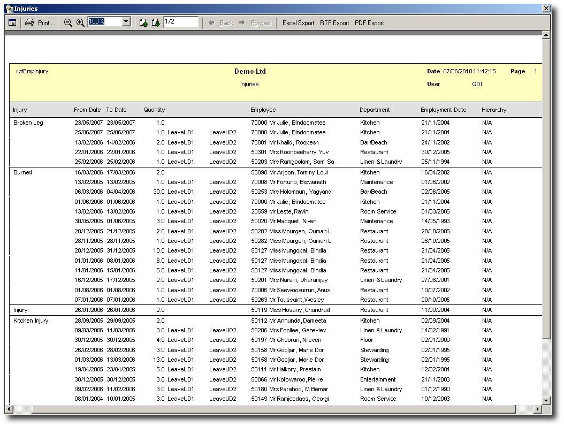564x427 pixels.
Task: Click the Forward navigation button
Action: [255, 23]
